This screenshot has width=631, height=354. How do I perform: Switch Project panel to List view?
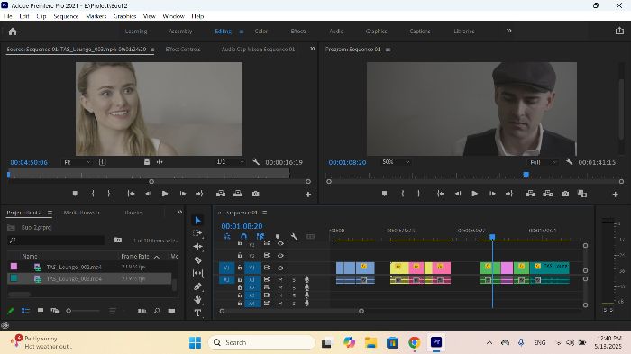25,311
